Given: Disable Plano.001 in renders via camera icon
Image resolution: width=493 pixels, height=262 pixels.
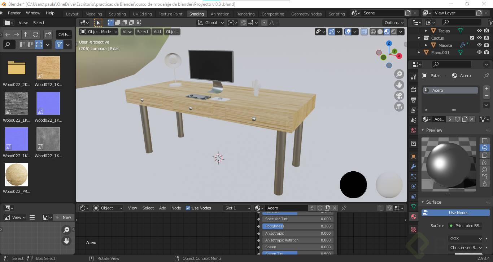Looking at the screenshot, I should pos(487,53).
